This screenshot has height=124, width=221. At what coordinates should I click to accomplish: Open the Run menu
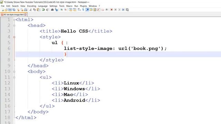point(76,6)
